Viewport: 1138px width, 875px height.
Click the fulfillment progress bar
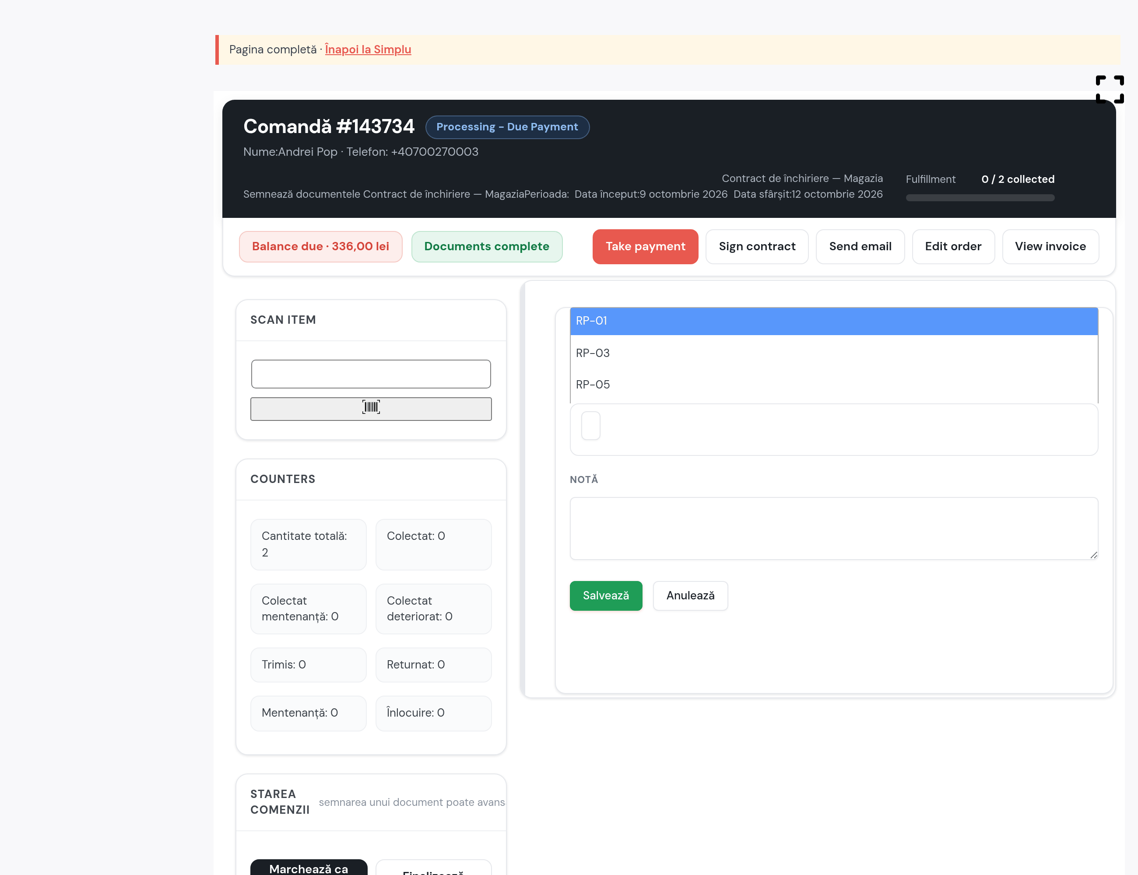(x=980, y=197)
